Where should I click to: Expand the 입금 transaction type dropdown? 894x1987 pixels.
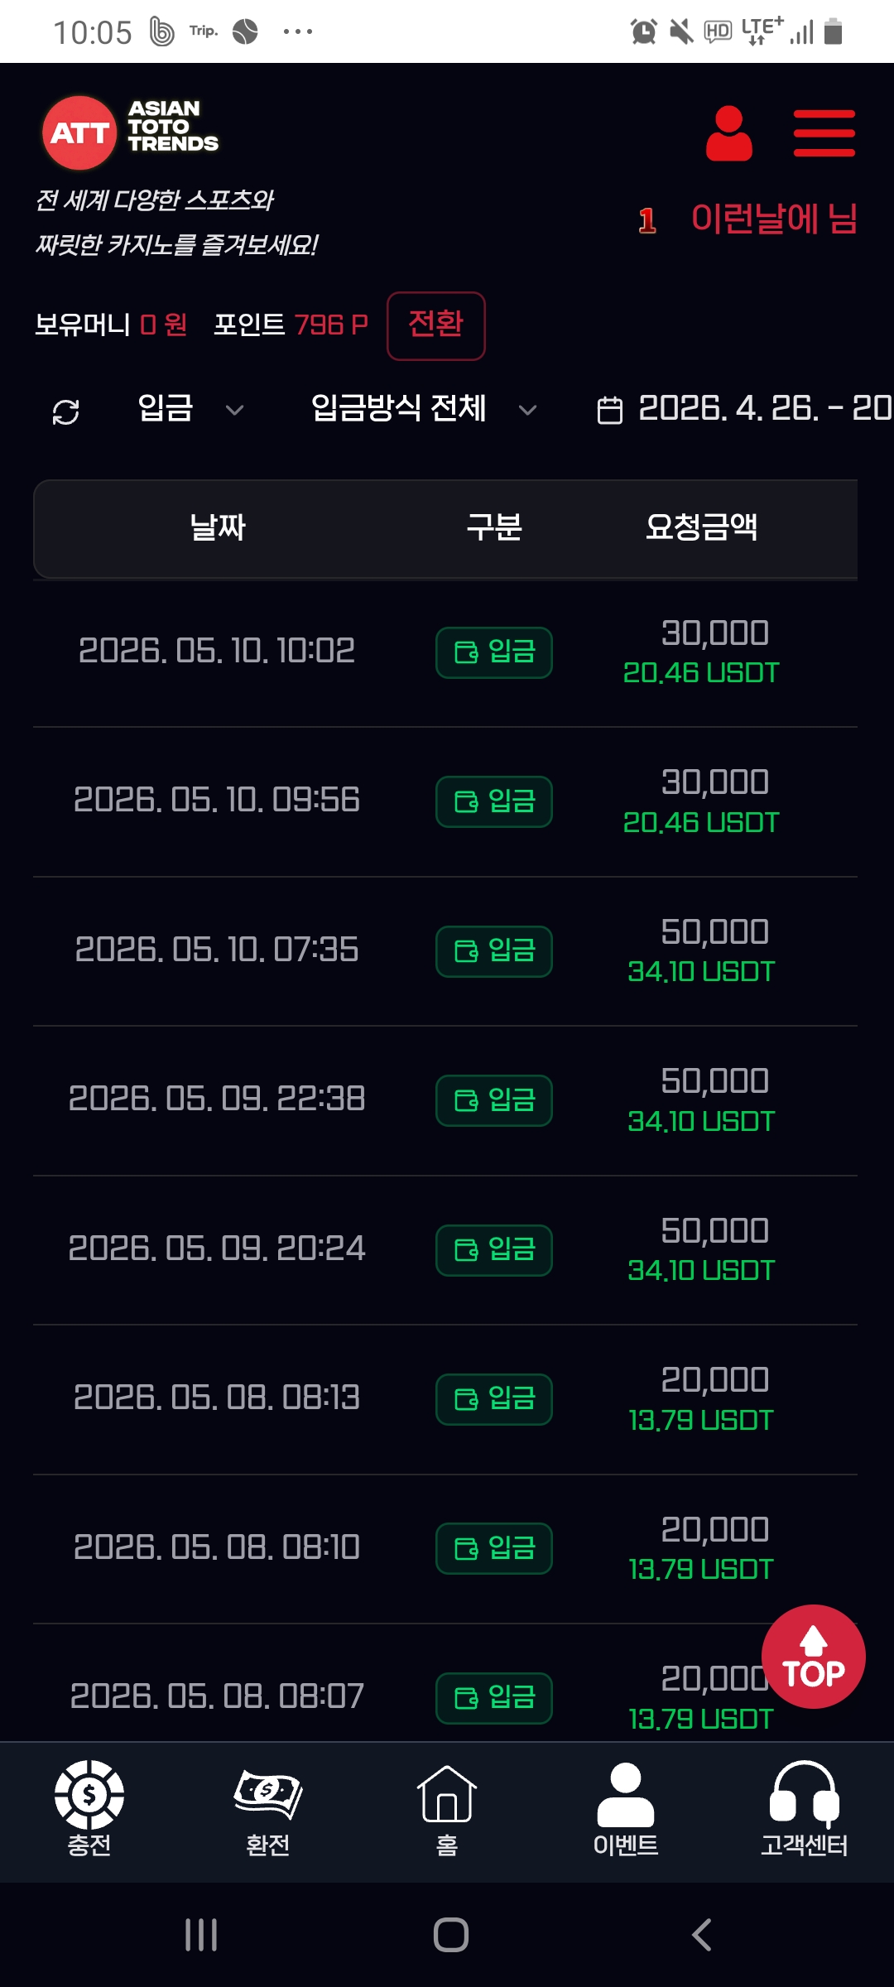tap(190, 409)
